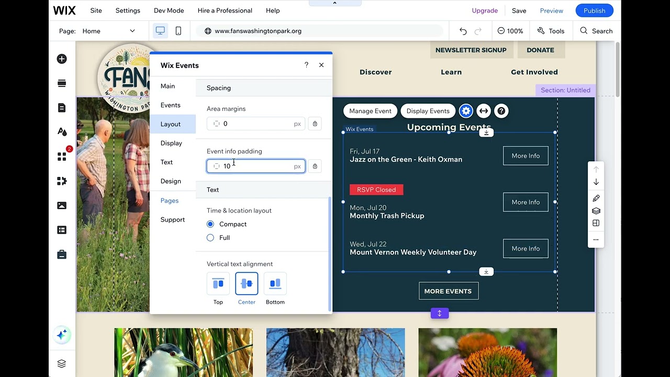Open the Tools menu
The height and width of the screenshot is (377, 670).
551,31
